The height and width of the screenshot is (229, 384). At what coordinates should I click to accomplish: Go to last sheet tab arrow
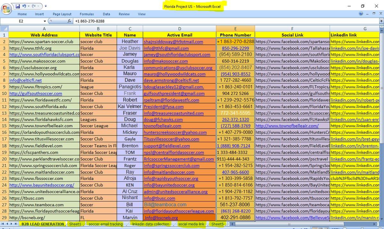point(15,224)
